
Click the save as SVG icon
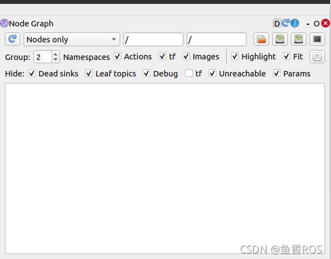(x=298, y=40)
